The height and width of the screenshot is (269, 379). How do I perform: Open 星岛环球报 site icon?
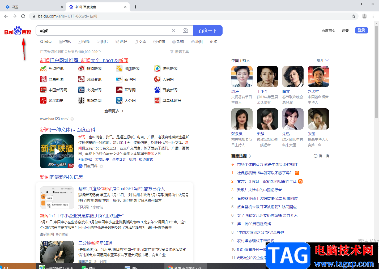point(157,100)
